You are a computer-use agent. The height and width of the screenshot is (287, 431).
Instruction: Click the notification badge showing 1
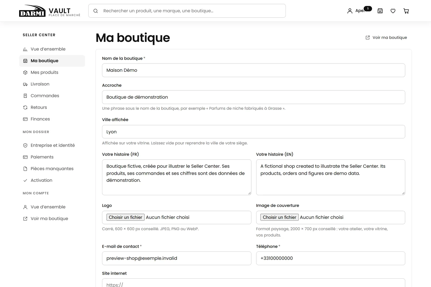tap(368, 9)
